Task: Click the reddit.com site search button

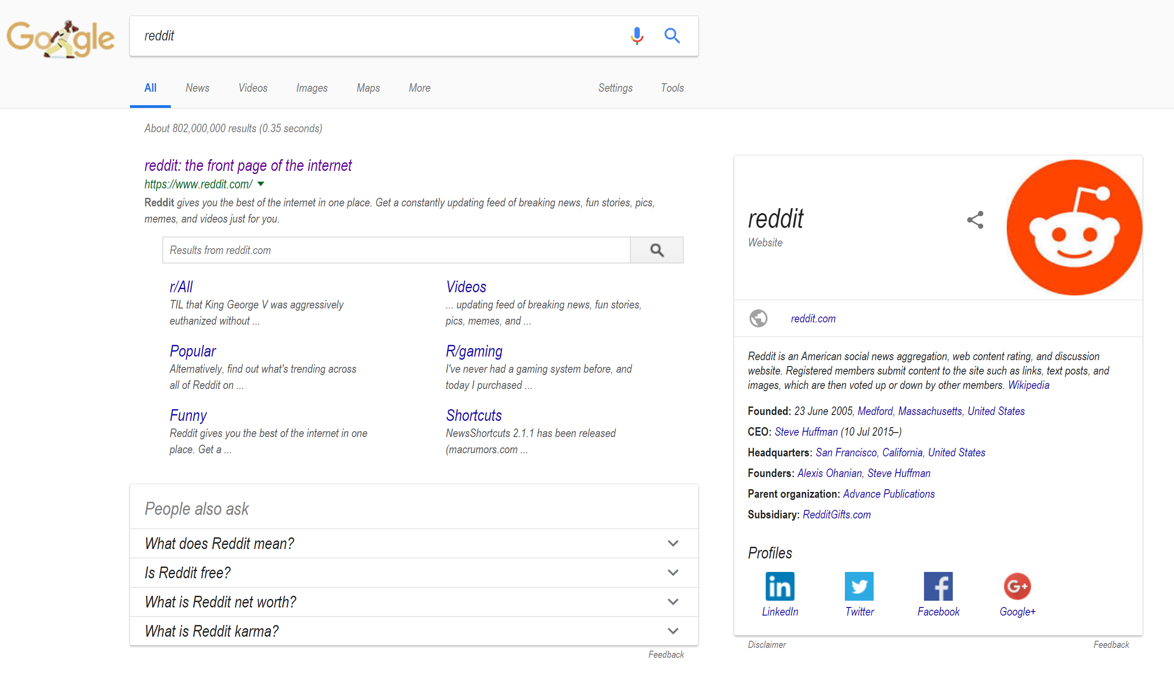Action: [x=656, y=250]
